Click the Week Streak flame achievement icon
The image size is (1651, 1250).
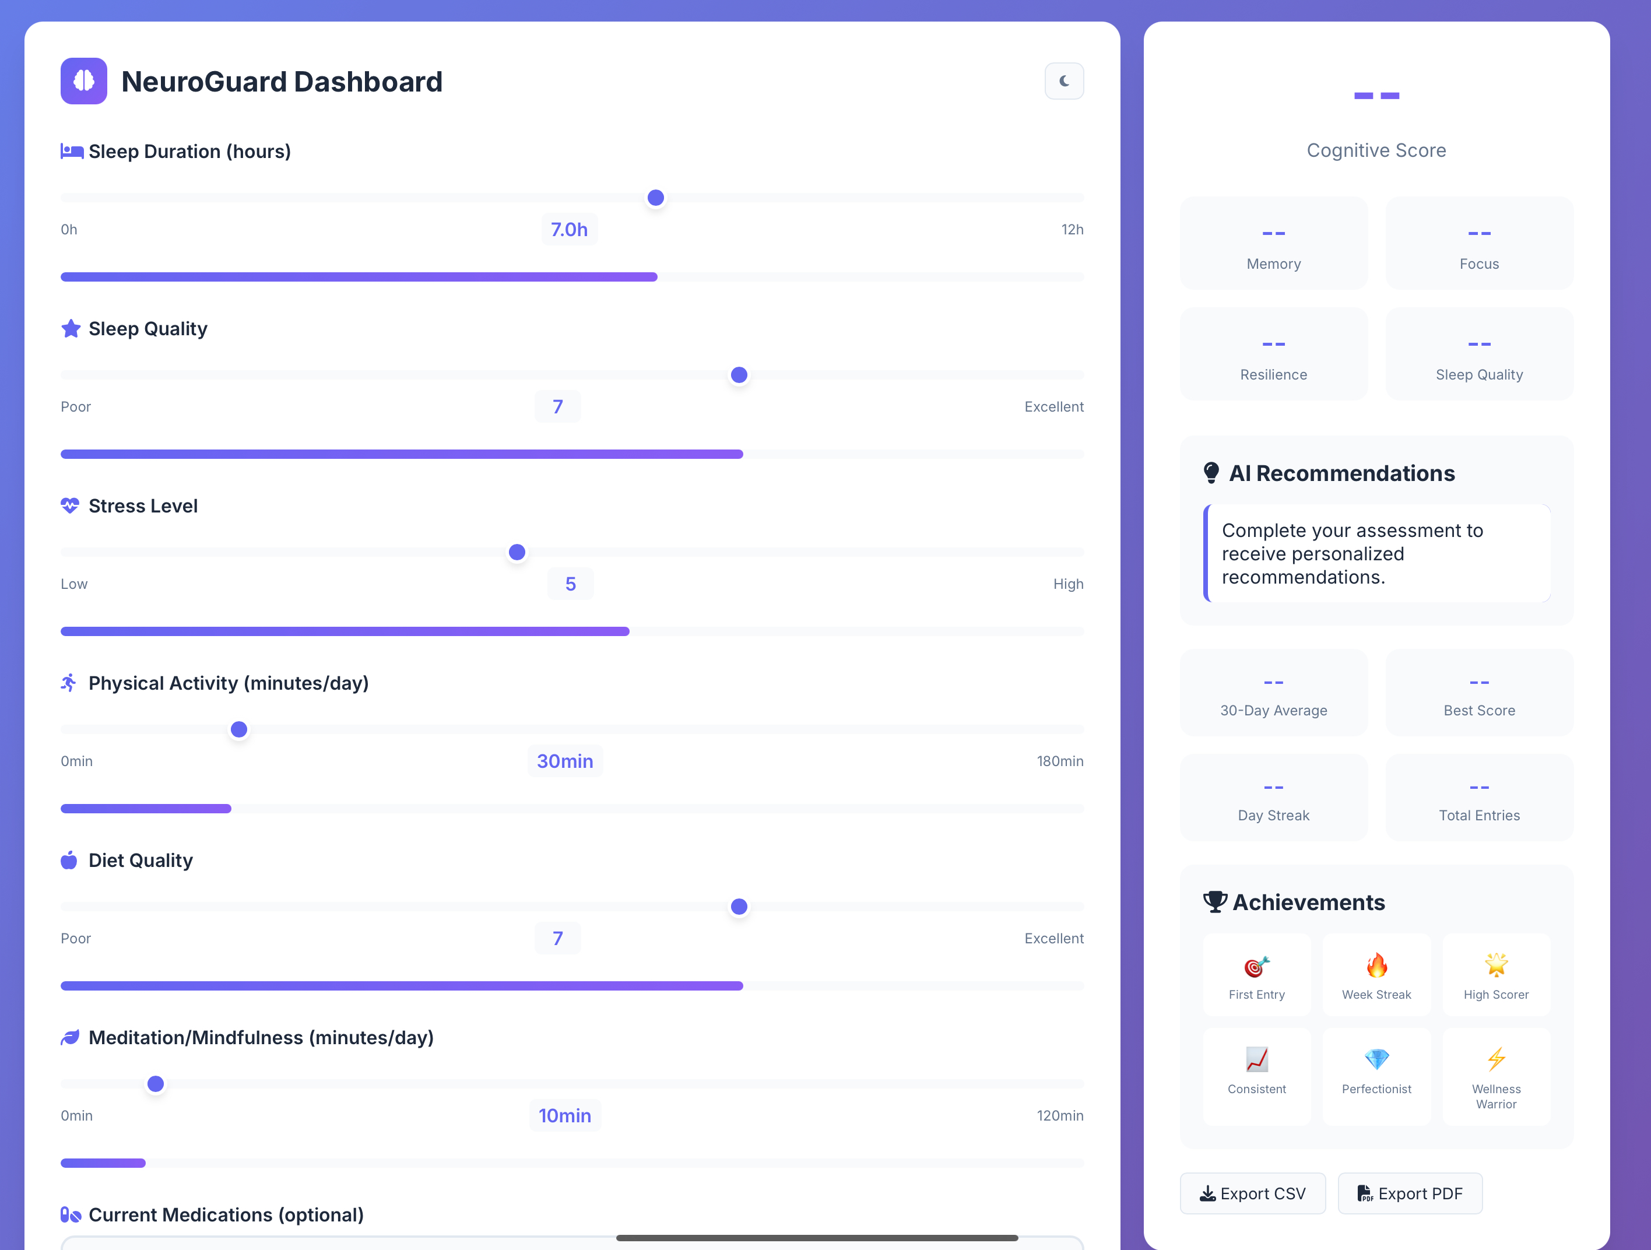pyautogui.click(x=1376, y=965)
